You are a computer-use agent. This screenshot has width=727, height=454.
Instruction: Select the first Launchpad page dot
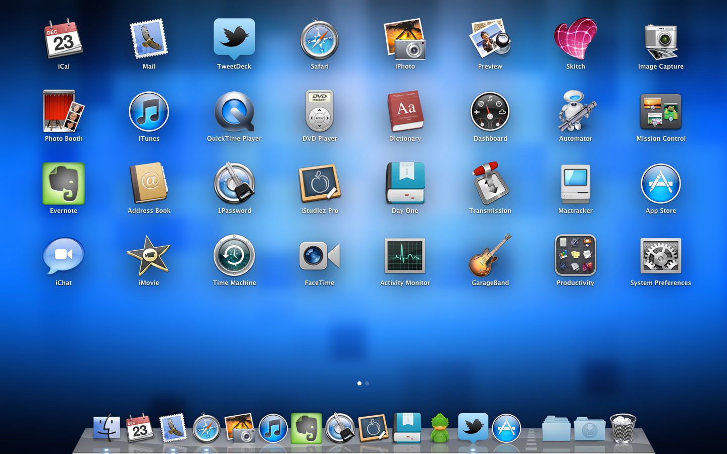(359, 383)
